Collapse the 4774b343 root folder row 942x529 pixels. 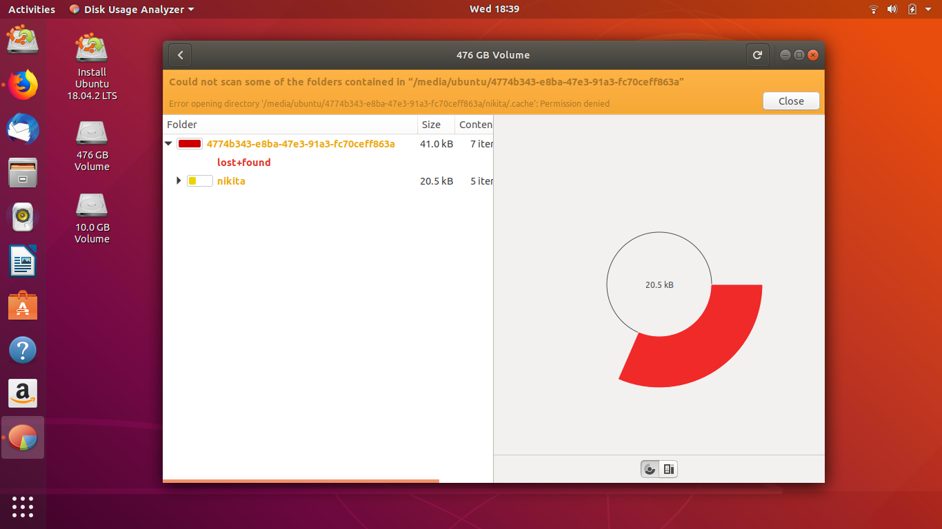pyautogui.click(x=168, y=144)
